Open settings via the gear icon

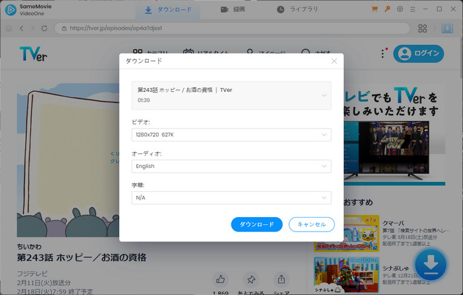pos(400,9)
